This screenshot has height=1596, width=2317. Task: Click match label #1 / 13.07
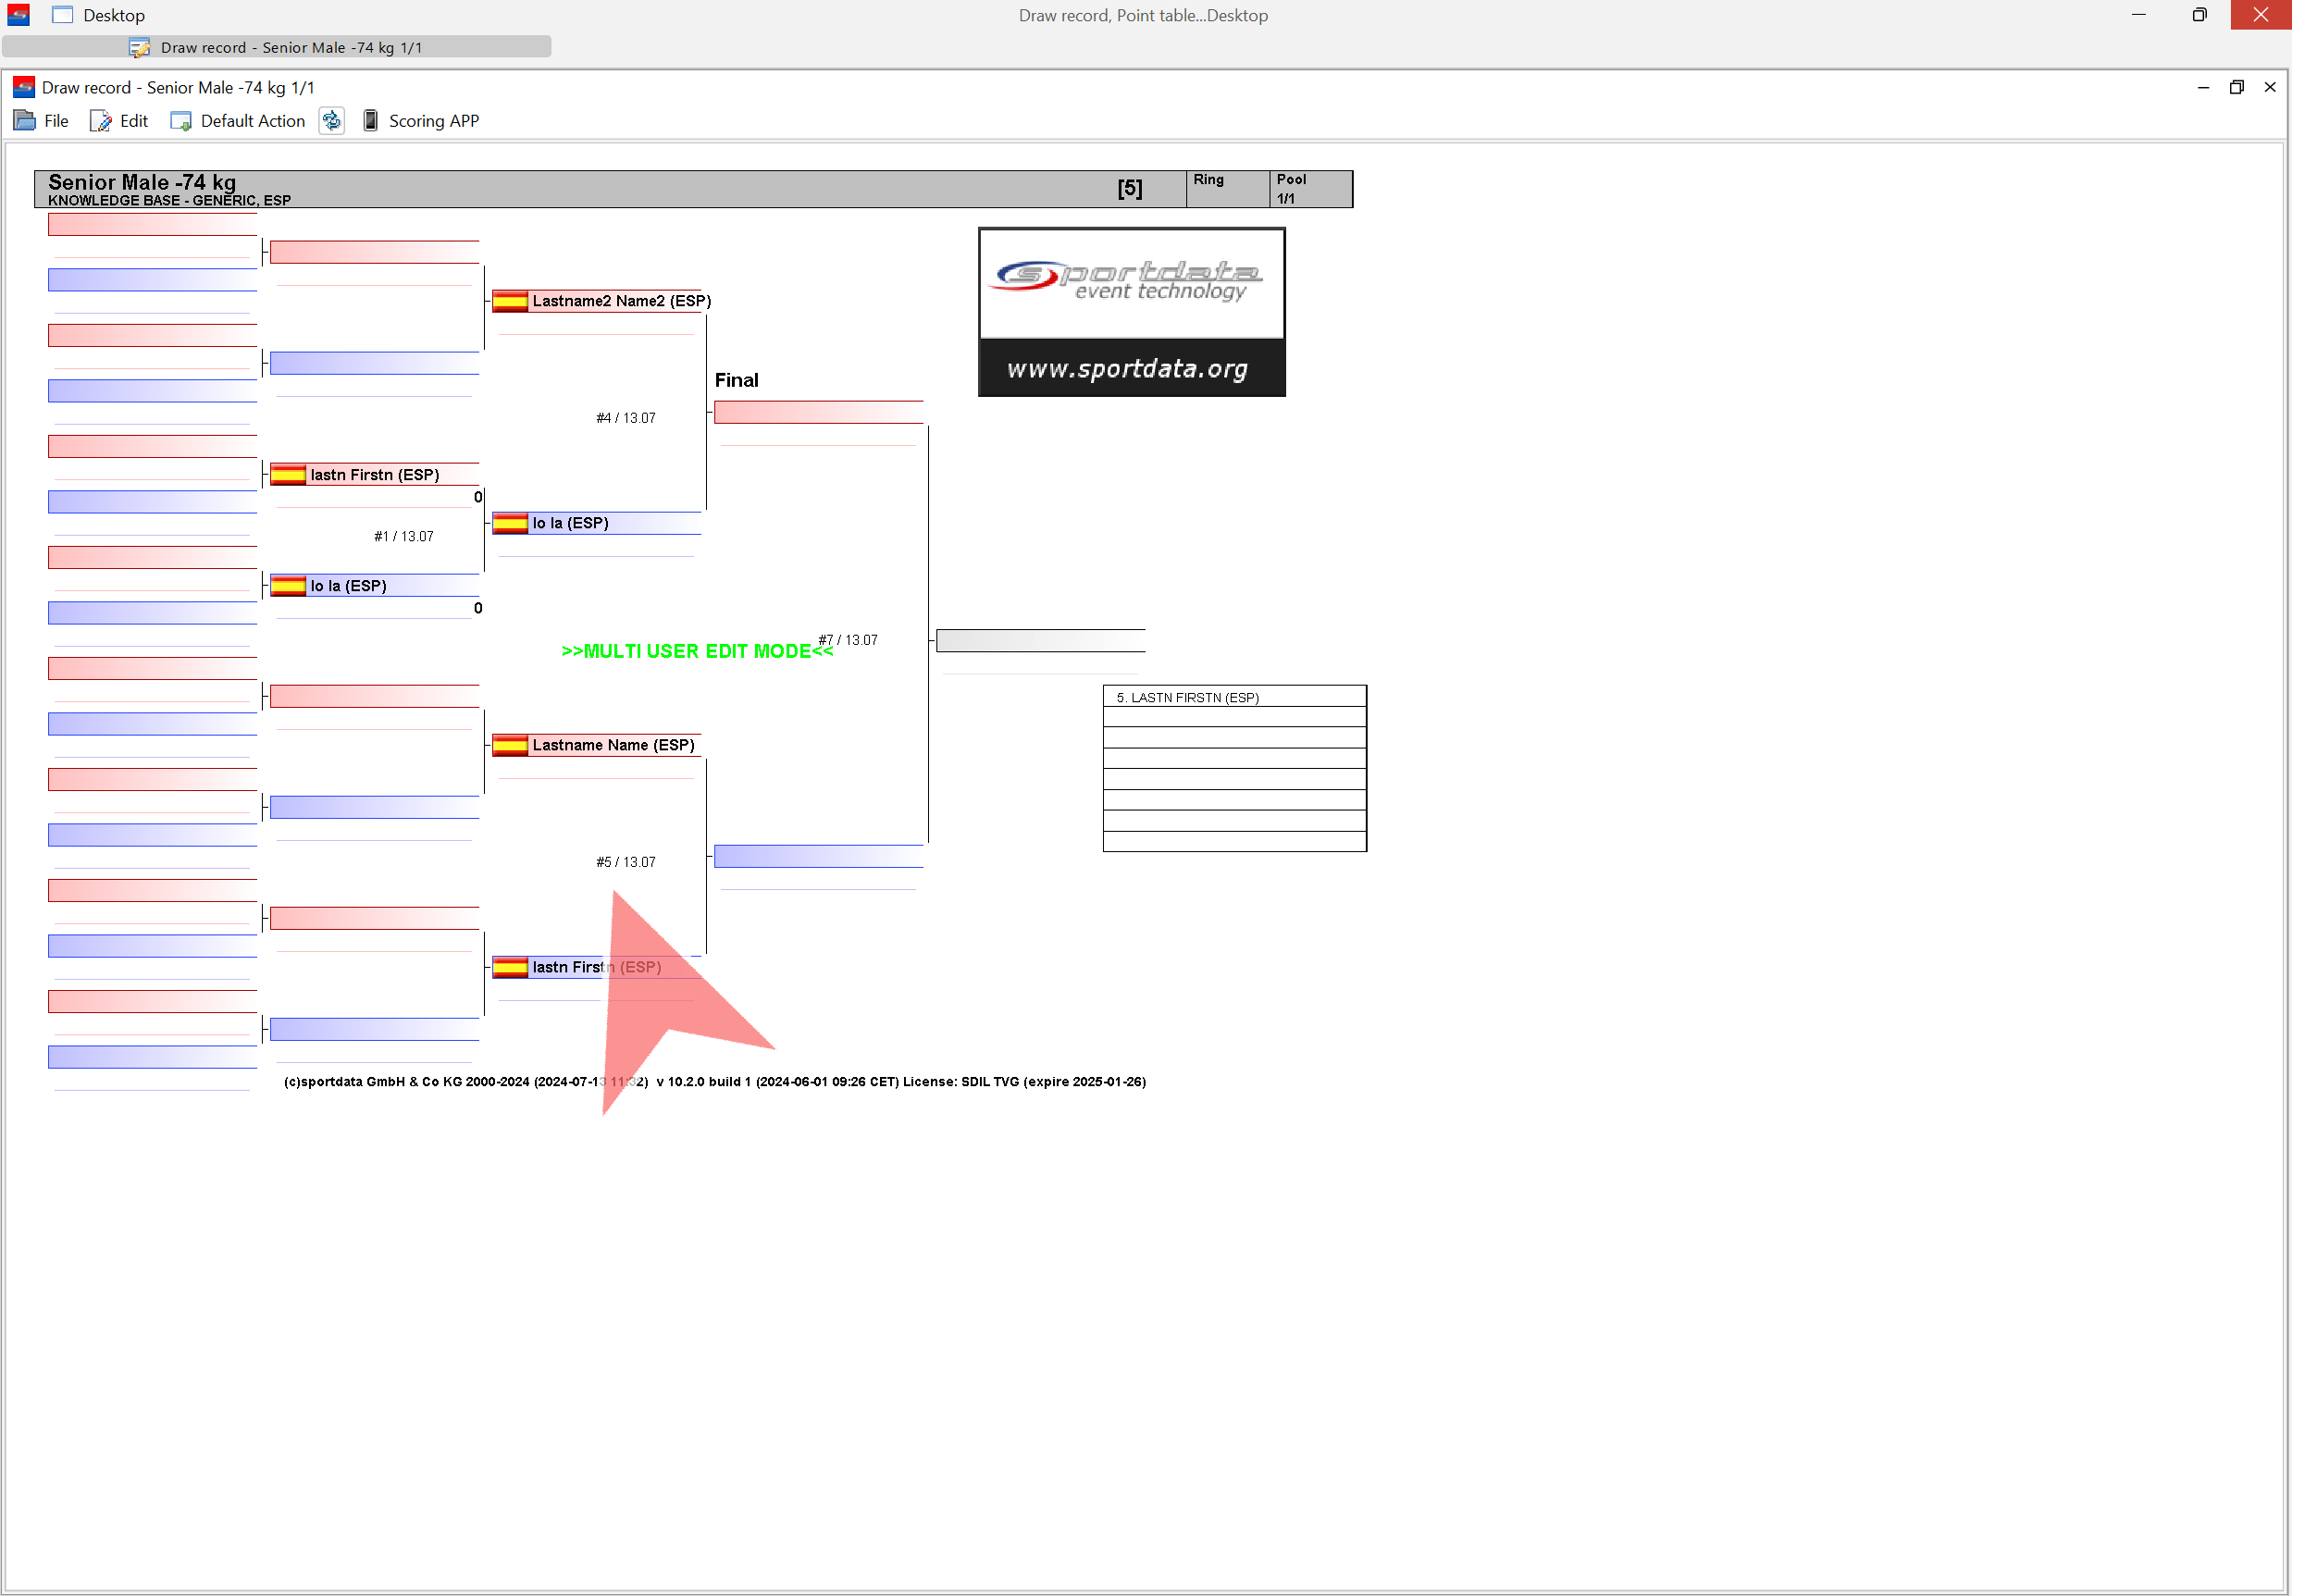click(404, 537)
